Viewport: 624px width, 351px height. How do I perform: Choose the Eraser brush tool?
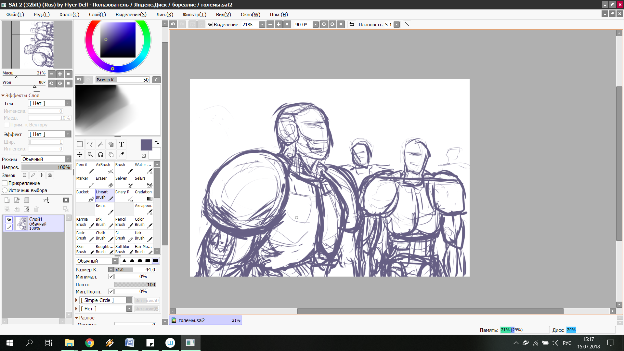(104, 182)
